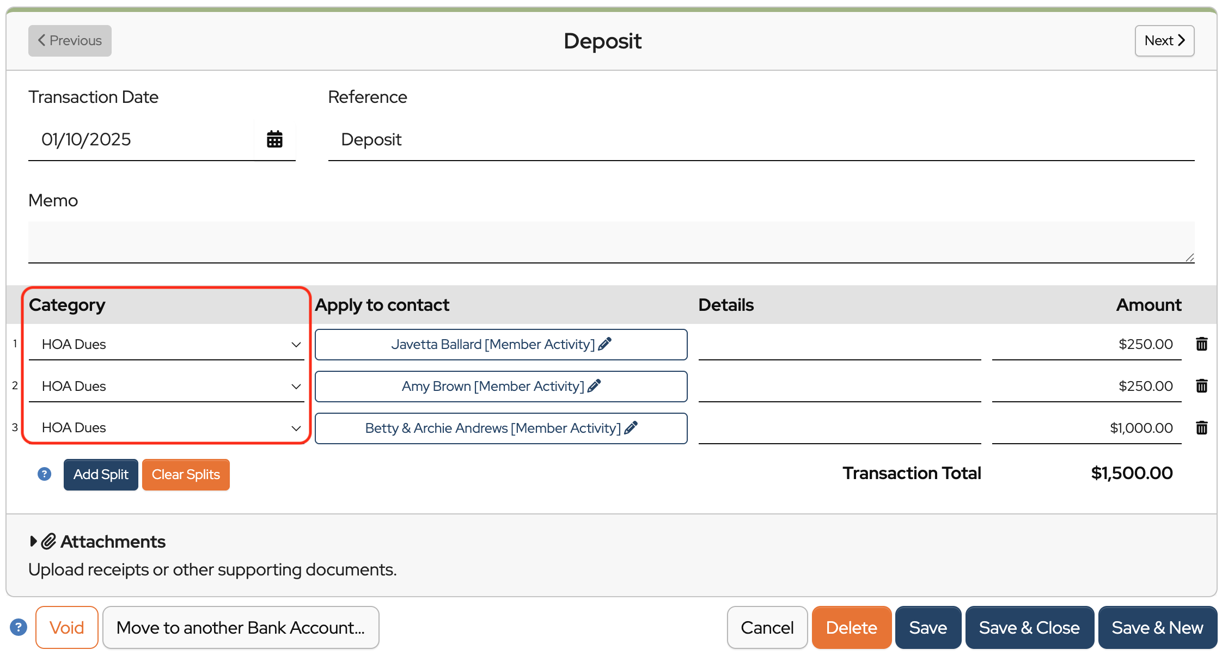This screenshot has width=1222, height=662.
Task: Edit the Javetta Ballard contact pencil icon
Action: (604, 344)
